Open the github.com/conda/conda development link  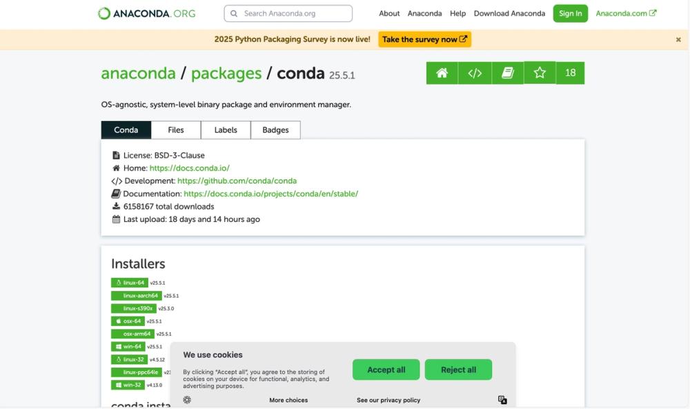pyautogui.click(x=237, y=181)
